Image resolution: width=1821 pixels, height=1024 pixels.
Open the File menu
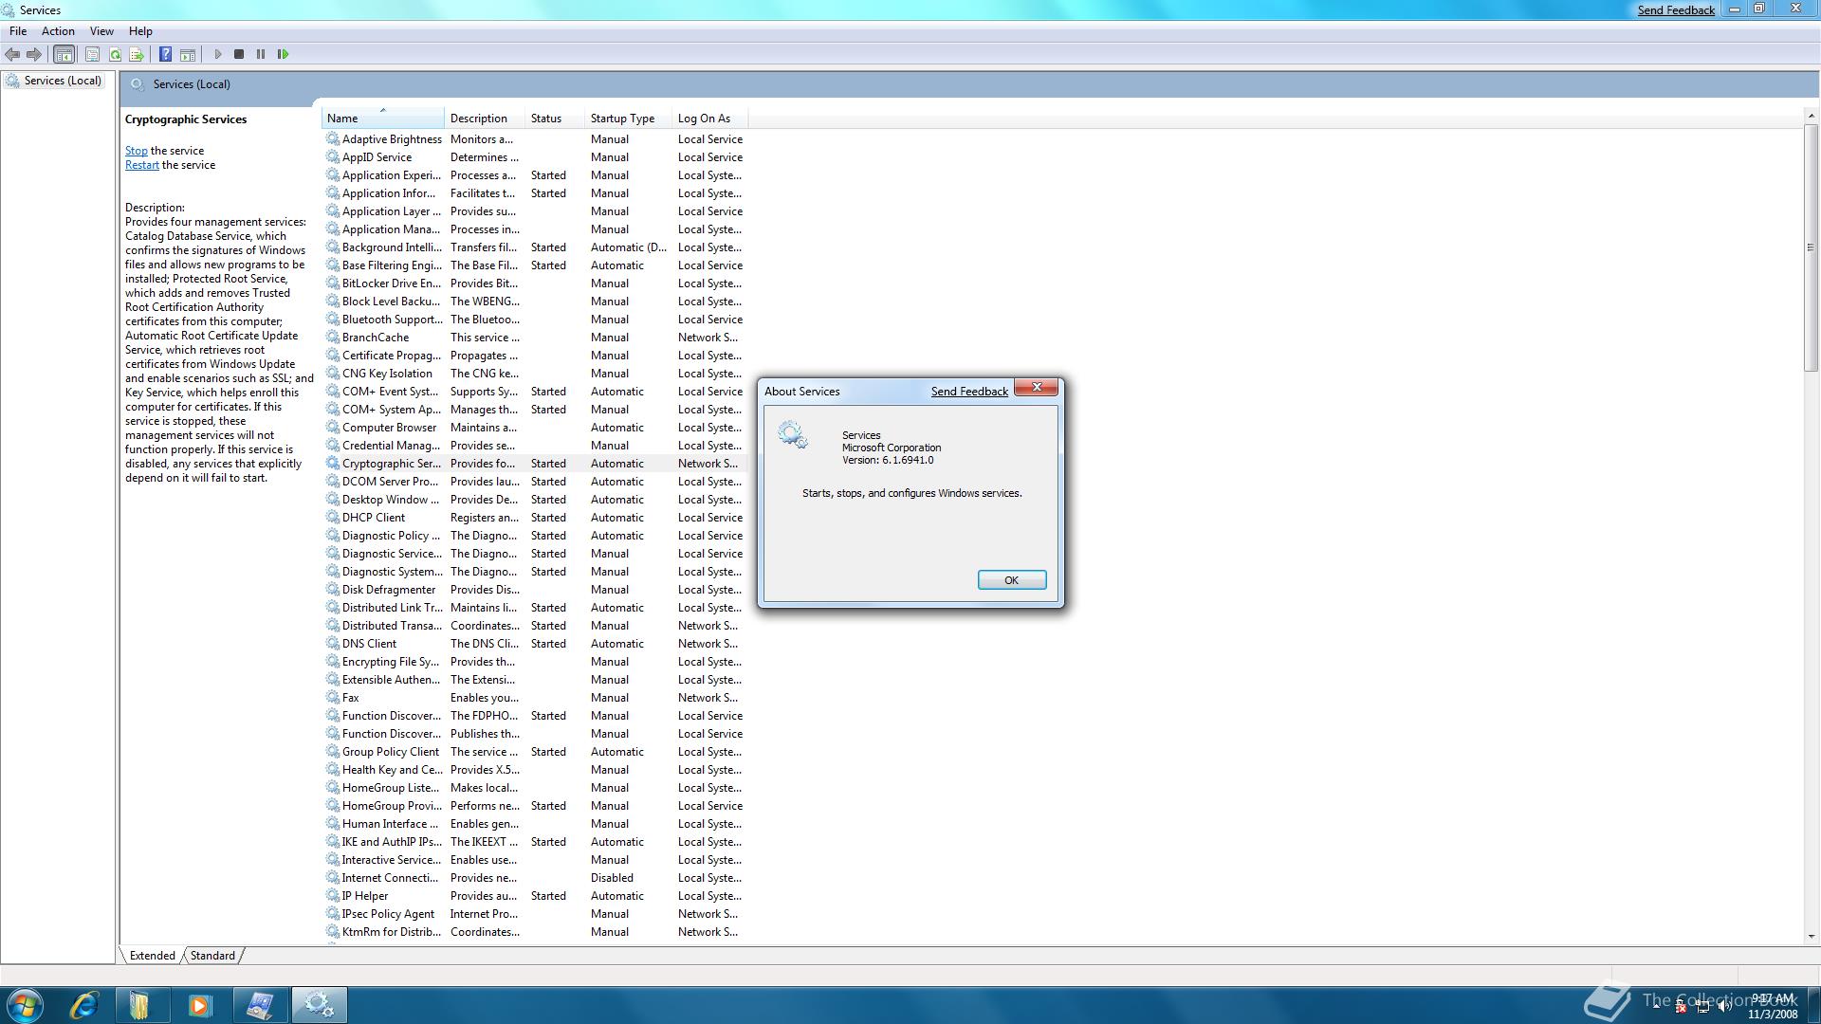tap(18, 31)
